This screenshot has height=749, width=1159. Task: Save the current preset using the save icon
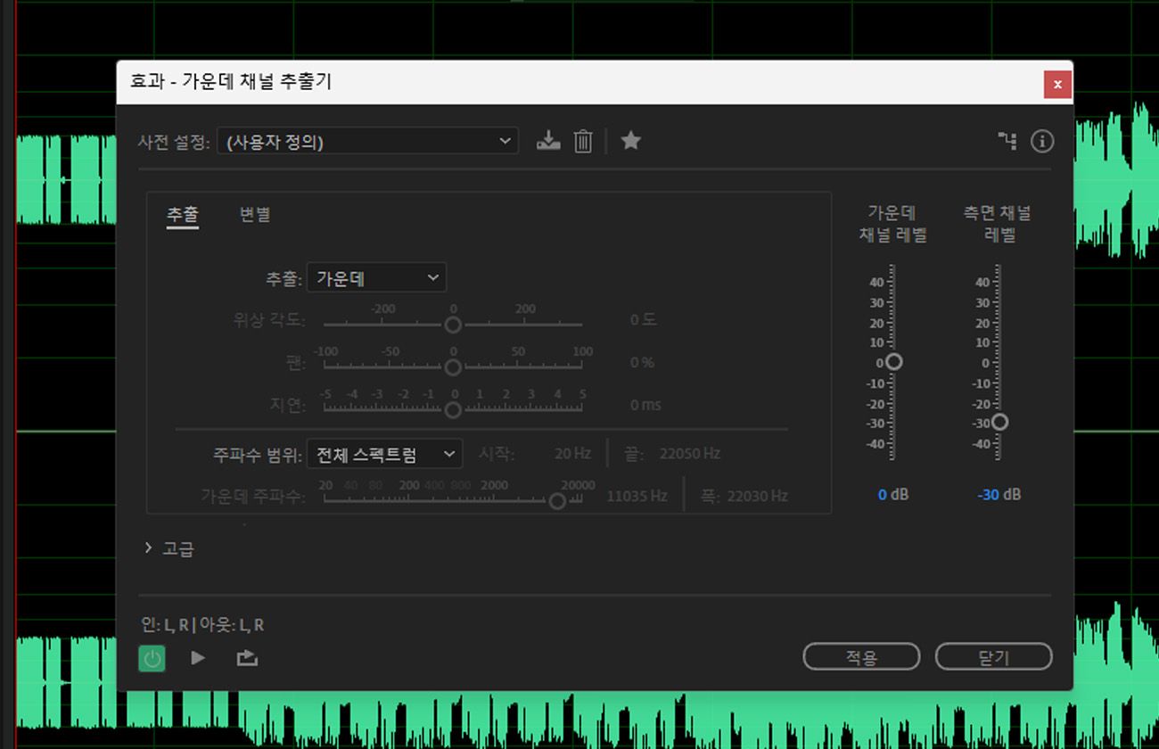547,140
